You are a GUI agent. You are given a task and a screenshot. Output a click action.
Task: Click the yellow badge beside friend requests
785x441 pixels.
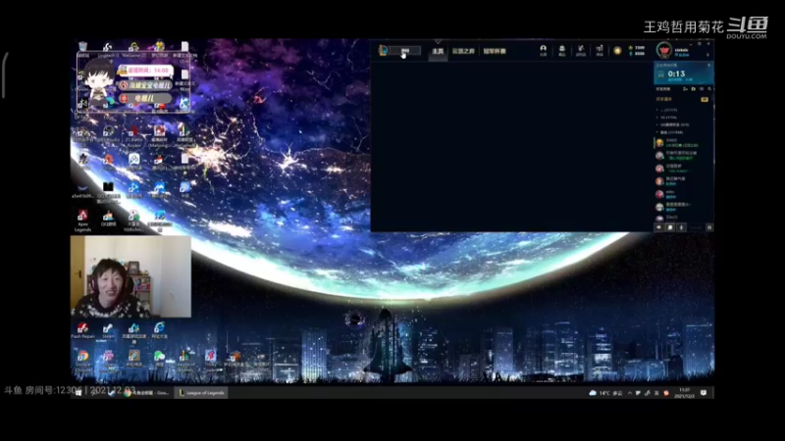click(705, 100)
